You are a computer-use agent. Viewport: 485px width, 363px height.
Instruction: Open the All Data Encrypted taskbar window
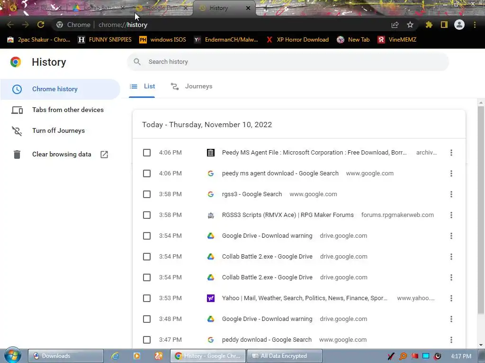tap(284, 356)
